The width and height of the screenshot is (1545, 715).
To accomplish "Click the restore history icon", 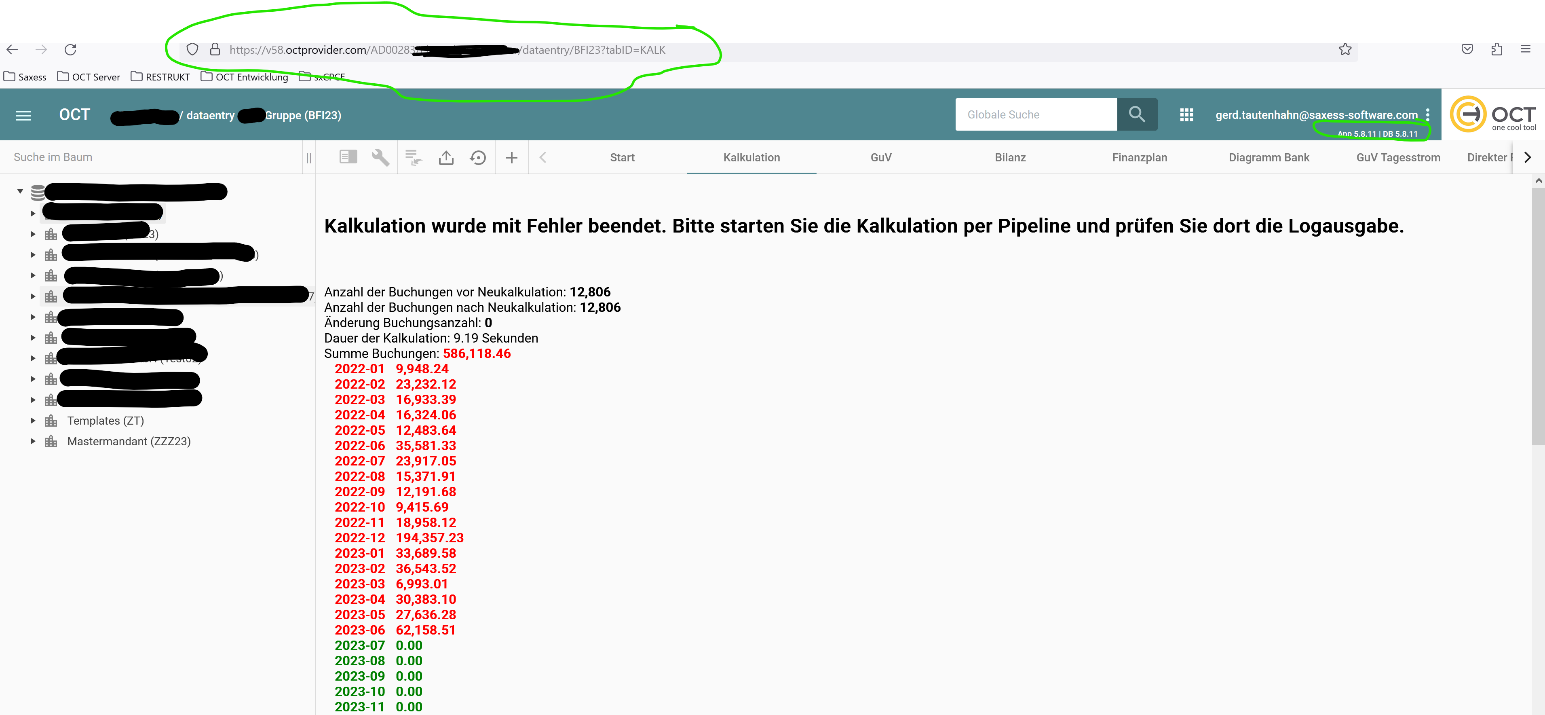I will (x=477, y=157).
